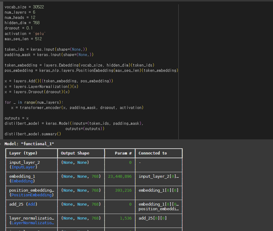The height and width of the screenshot is (231, 273).
Task: Click the 'vocab_size = 30522' code line
Action: pyautogui.click(x=25, y=7)
